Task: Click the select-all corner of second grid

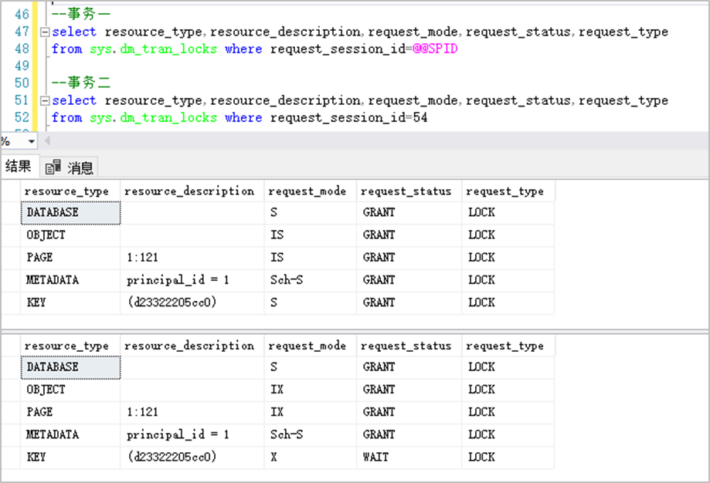Action: 10,346
